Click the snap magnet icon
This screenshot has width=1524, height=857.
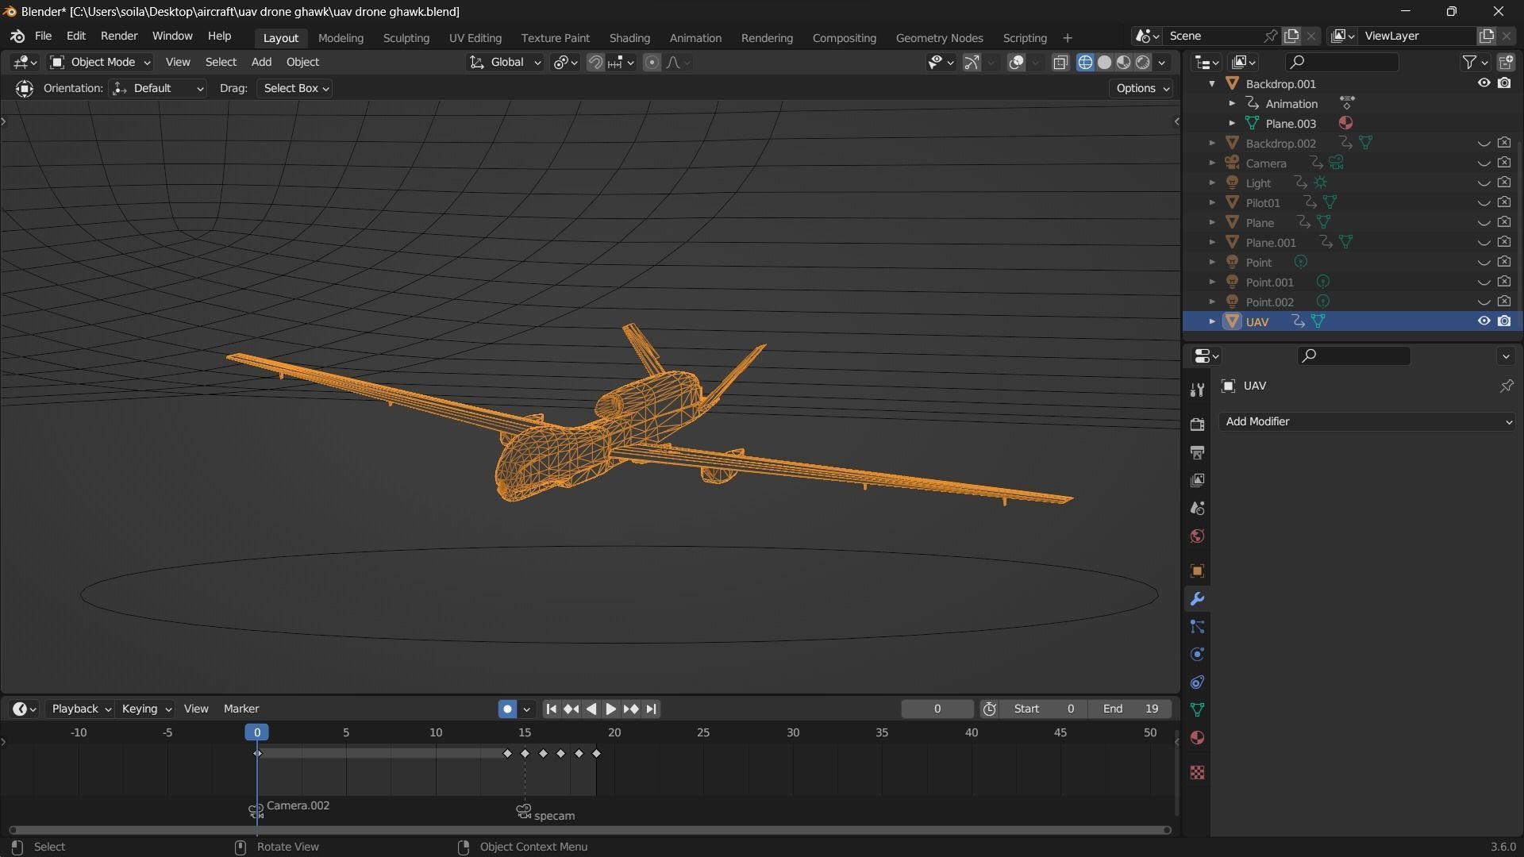tap(595, 63)
